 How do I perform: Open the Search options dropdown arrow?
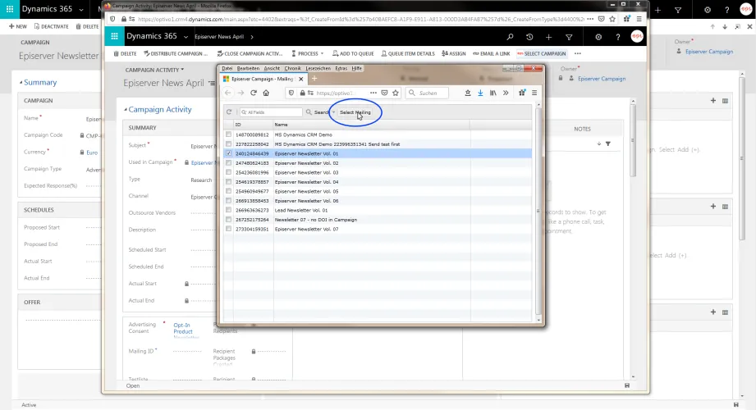333,112
